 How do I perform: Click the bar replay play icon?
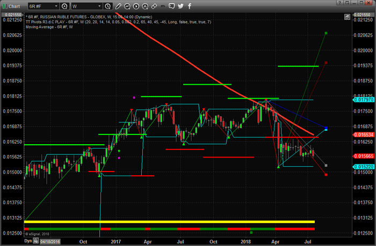(x=136, y=6)
